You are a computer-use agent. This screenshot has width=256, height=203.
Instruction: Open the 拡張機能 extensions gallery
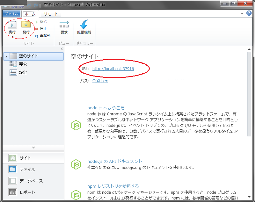(x=84, y=27)
